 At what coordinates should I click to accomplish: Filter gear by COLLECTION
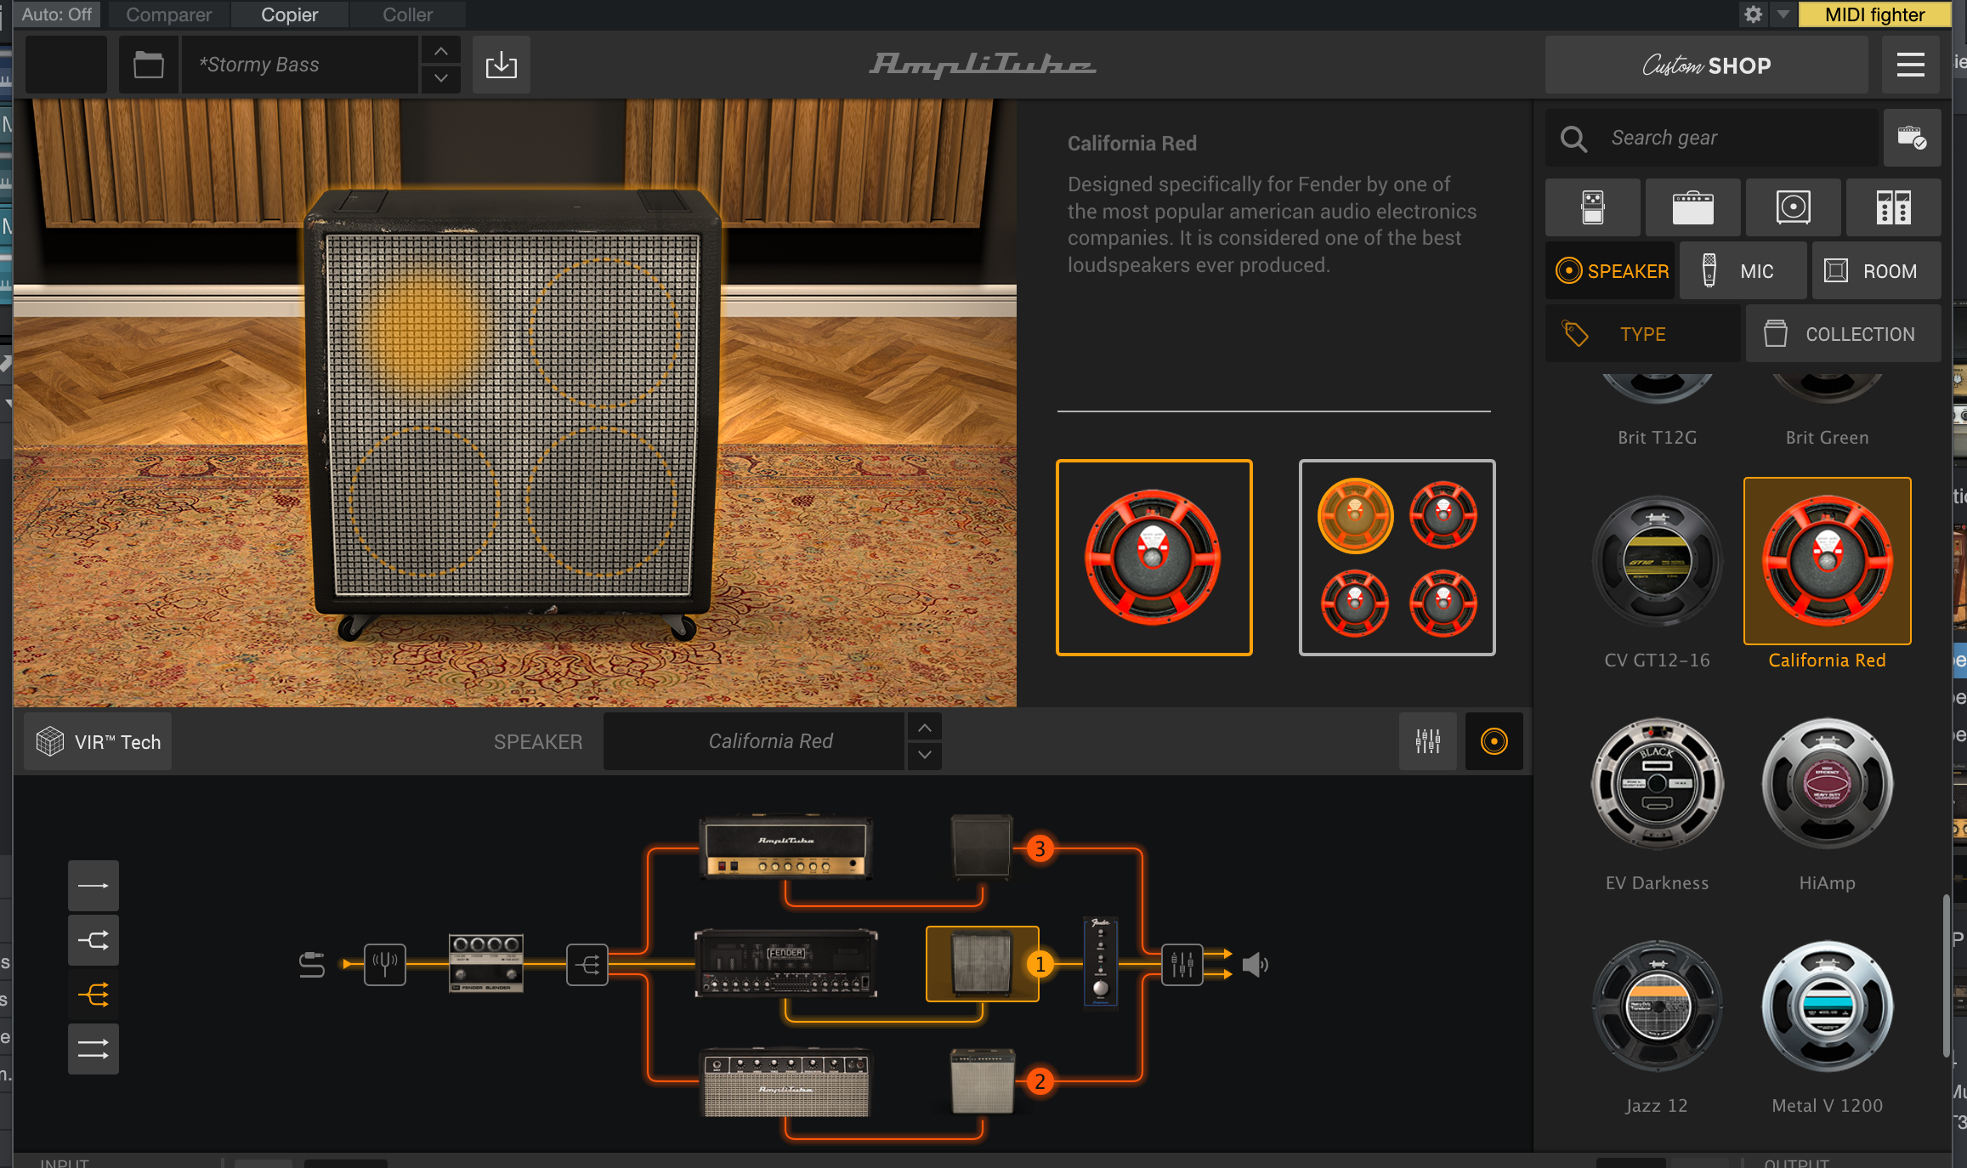1842,334
